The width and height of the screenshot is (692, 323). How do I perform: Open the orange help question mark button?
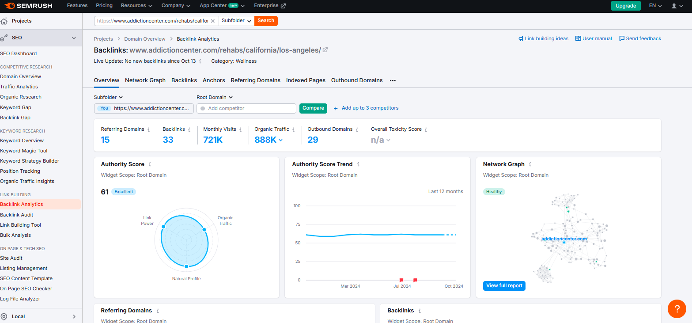(x=677, y=308)
